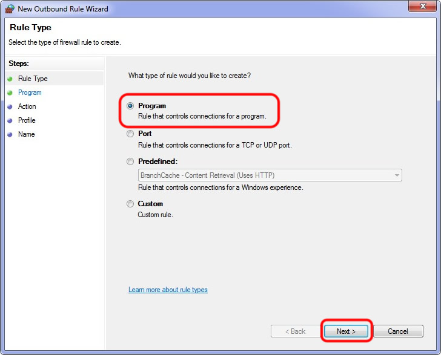Select the Program rule type radio button
Image resolution: width=441 pixels, height=355 pixels.
coord(130,106)
